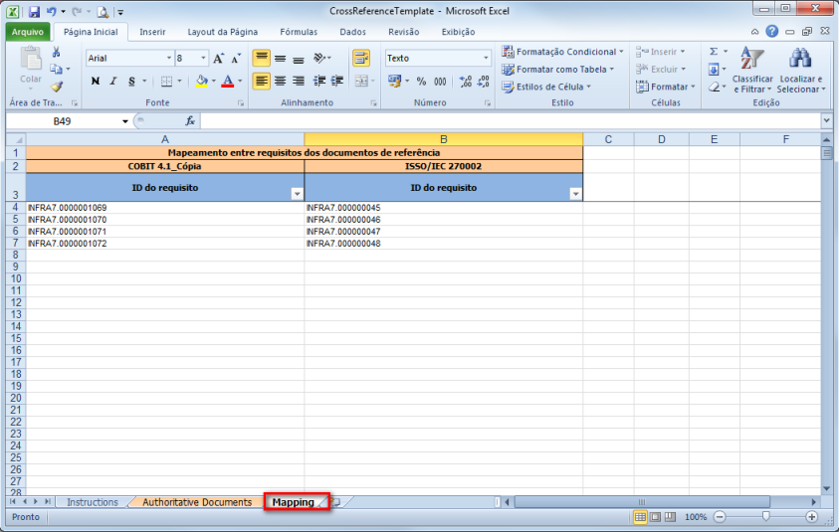The width and height of the screenshot is (839, 532).
Task: Cut selection using scissors icon
Action: tap(56, 52)
